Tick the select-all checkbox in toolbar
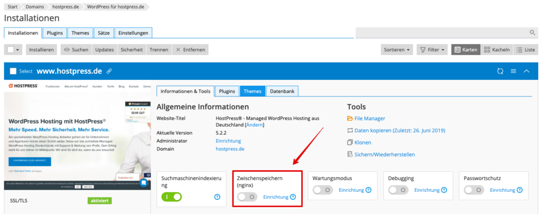This screenshot has width=543, height=214. point(11,50)
